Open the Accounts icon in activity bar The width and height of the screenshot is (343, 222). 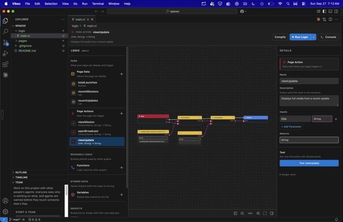pyautogui.click(x=6, y=201)
